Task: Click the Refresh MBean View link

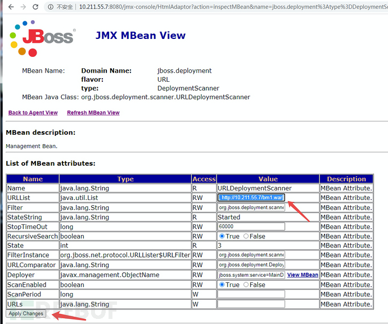Action: (x=93, y=113)
